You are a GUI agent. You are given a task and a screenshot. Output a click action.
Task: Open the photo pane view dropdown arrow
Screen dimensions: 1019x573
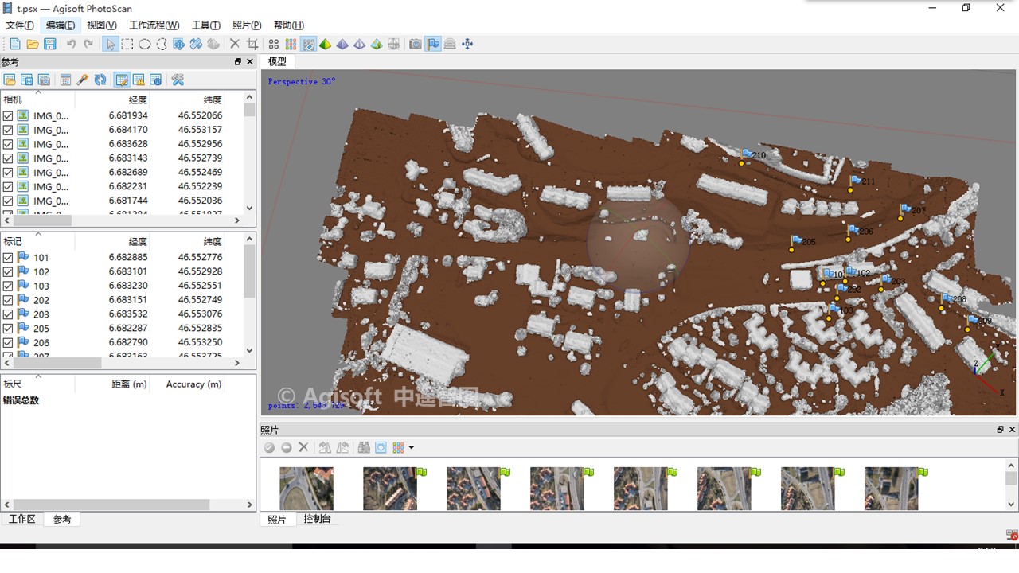[412, 448]
